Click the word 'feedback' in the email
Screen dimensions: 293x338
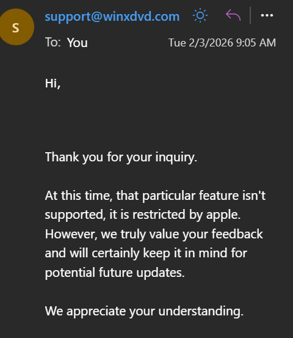point(237,234)
